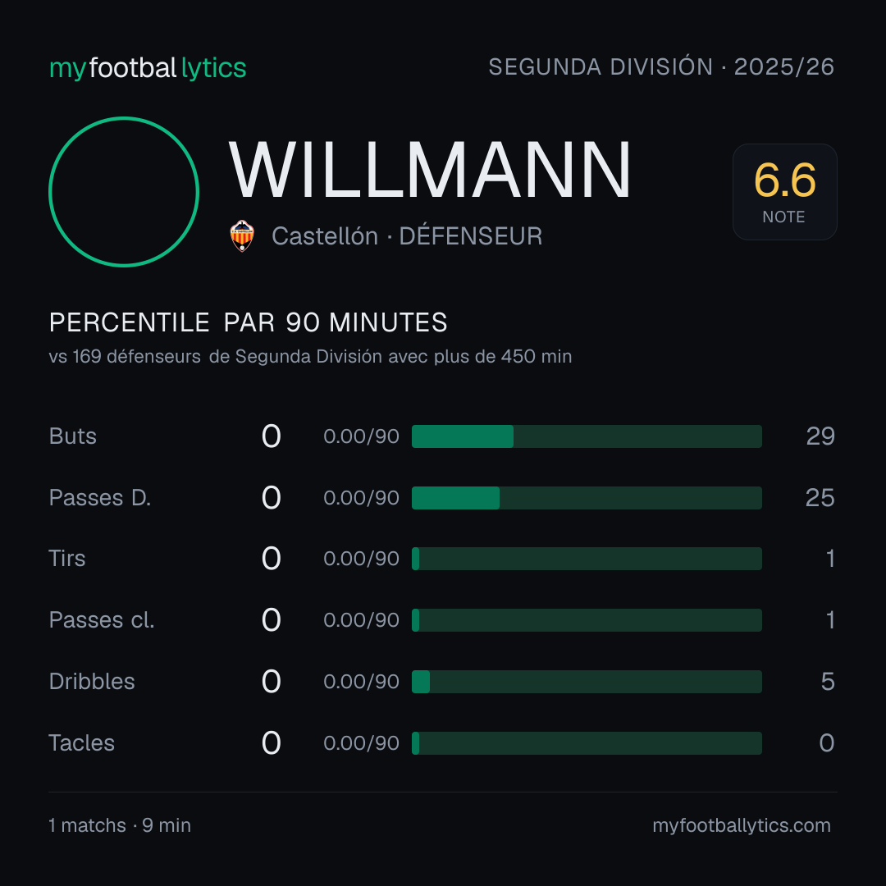
Task: Click the myfootballytics.com footer link
Action: point(742,825)
